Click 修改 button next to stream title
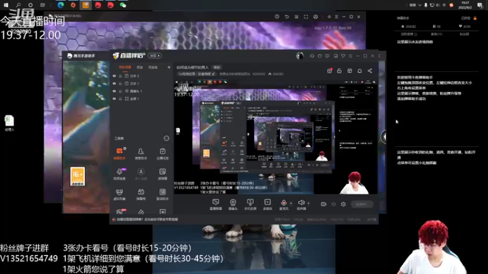This screenshot has height=274, width=488. [217, 68]
